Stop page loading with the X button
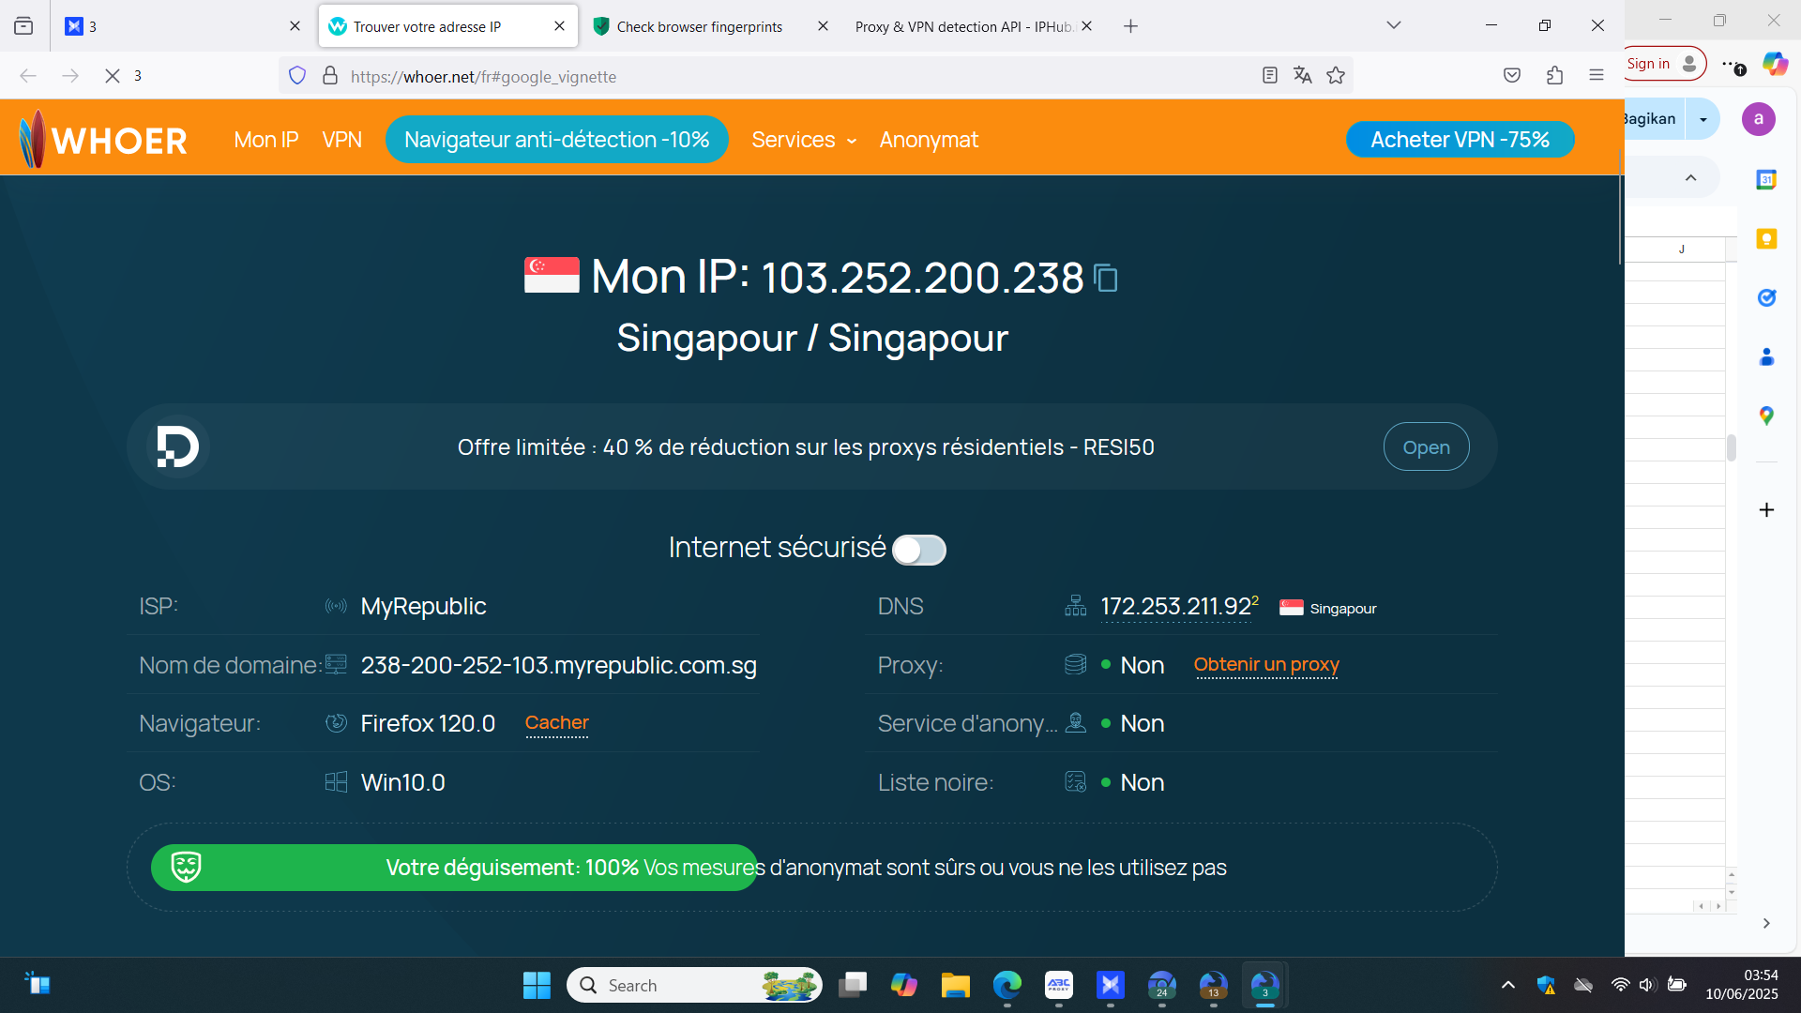 click(x=112, y=76)
